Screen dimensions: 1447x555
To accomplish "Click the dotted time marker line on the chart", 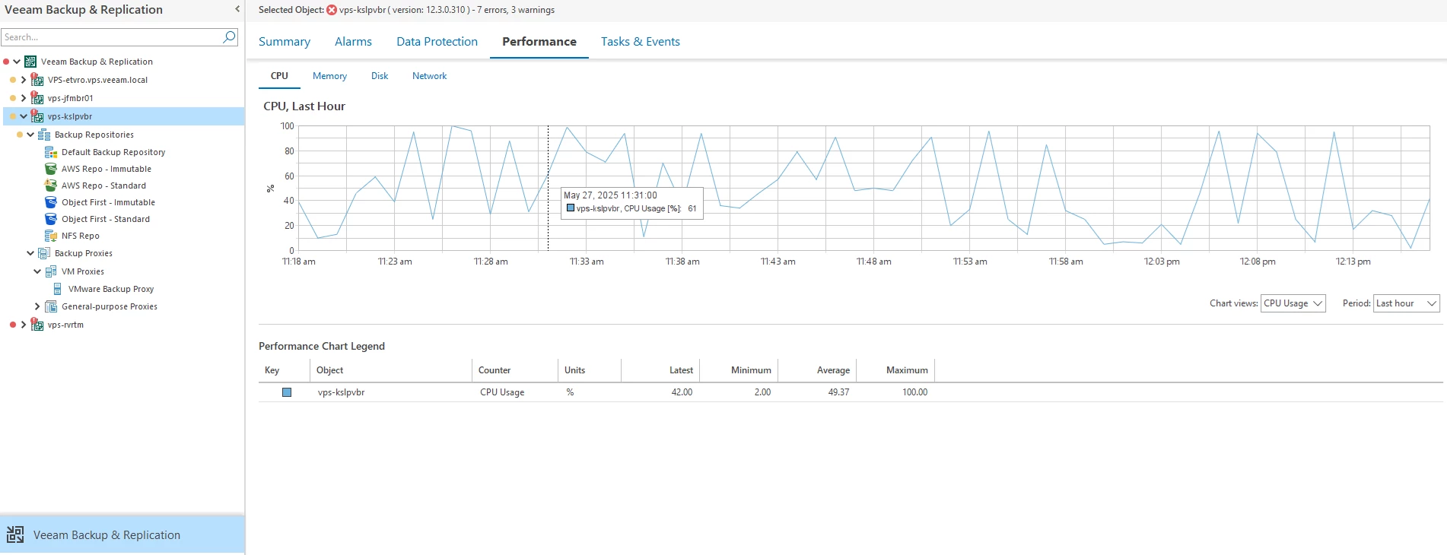I will click(x=548, y=188).
